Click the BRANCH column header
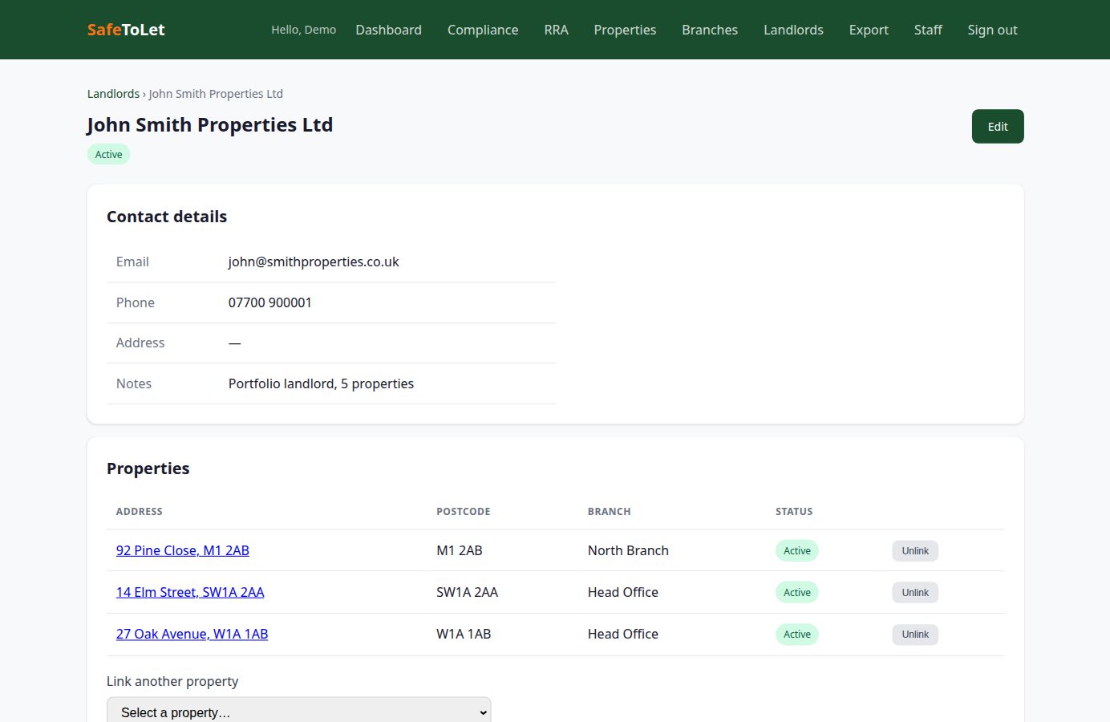Viewport: 1110px width, 722px height. (610, 511)
